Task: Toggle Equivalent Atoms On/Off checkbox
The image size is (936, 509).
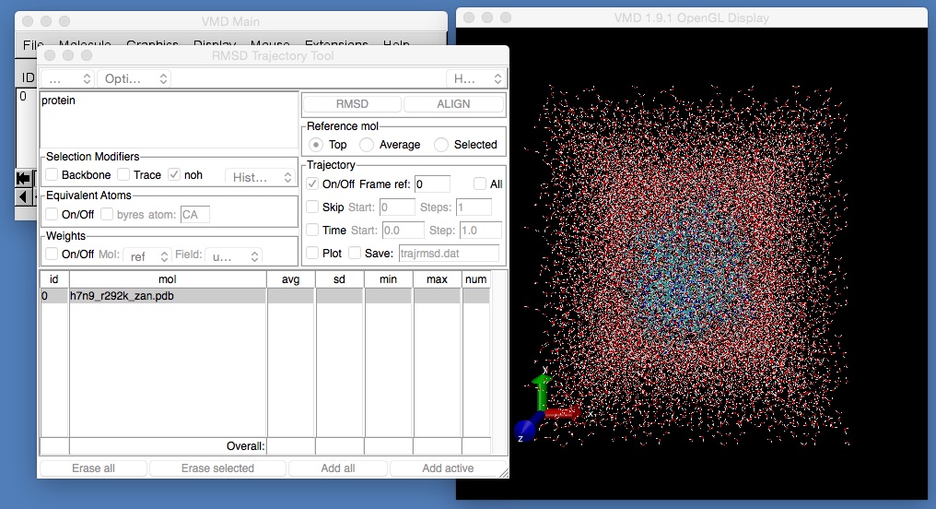Action: click(x=52, y=214)
